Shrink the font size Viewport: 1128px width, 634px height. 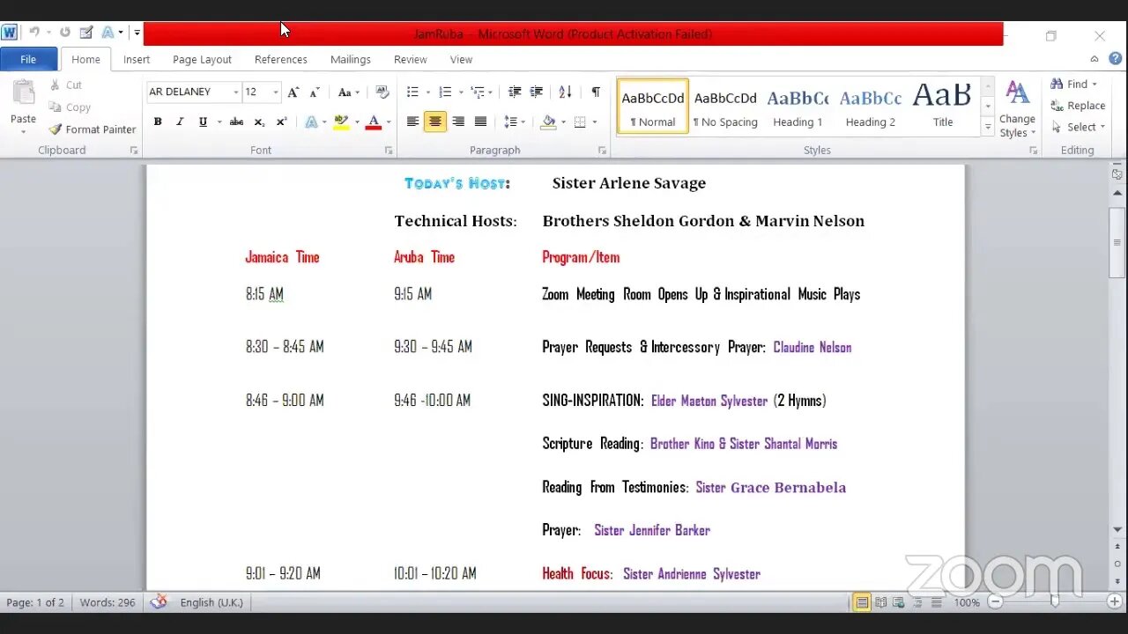click(315, 92)
